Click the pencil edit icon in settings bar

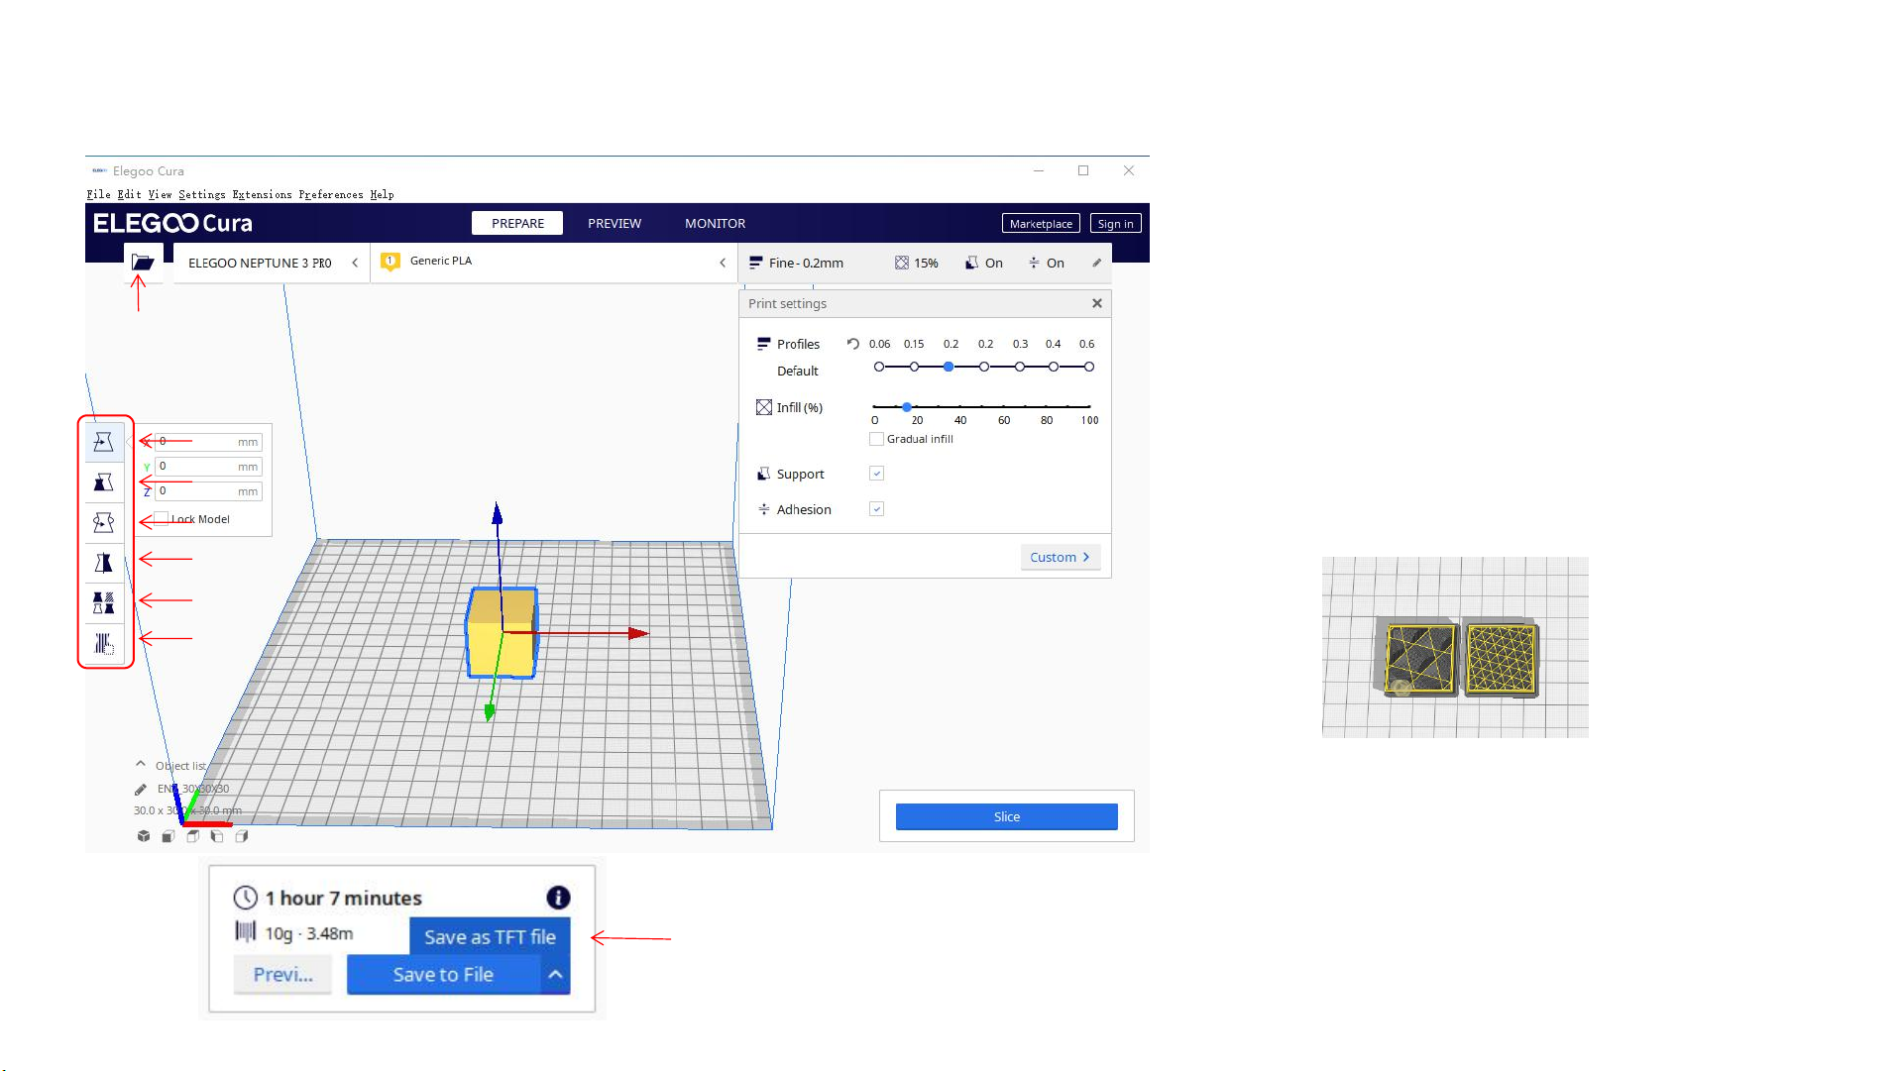(1096, 263)
